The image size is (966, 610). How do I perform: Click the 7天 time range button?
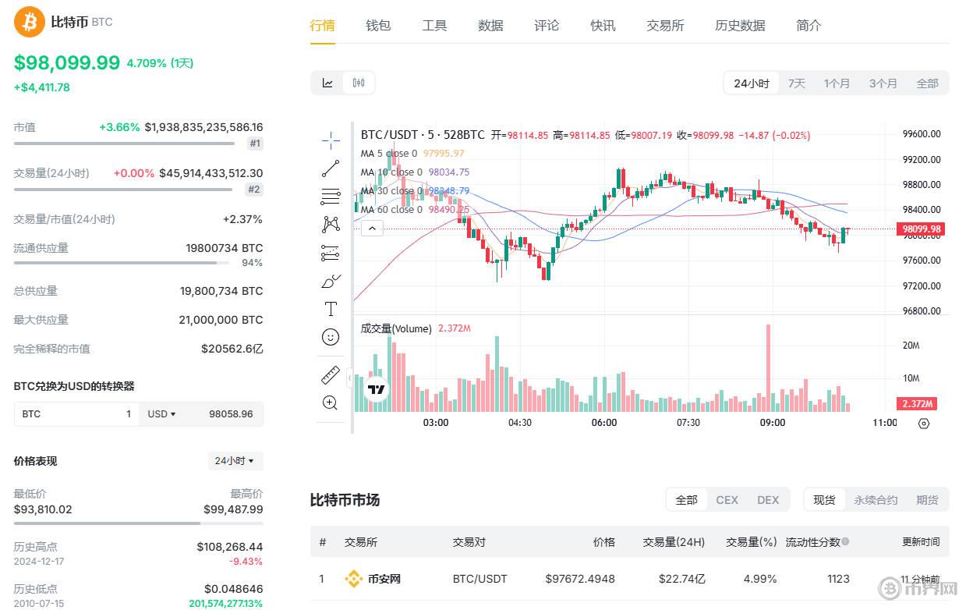coord(796,83)
